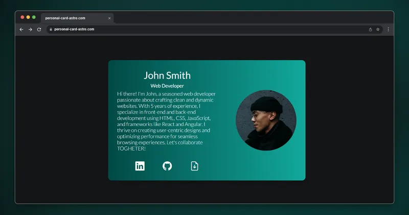Open the LinkedIn profile icon

coord(140,166)
